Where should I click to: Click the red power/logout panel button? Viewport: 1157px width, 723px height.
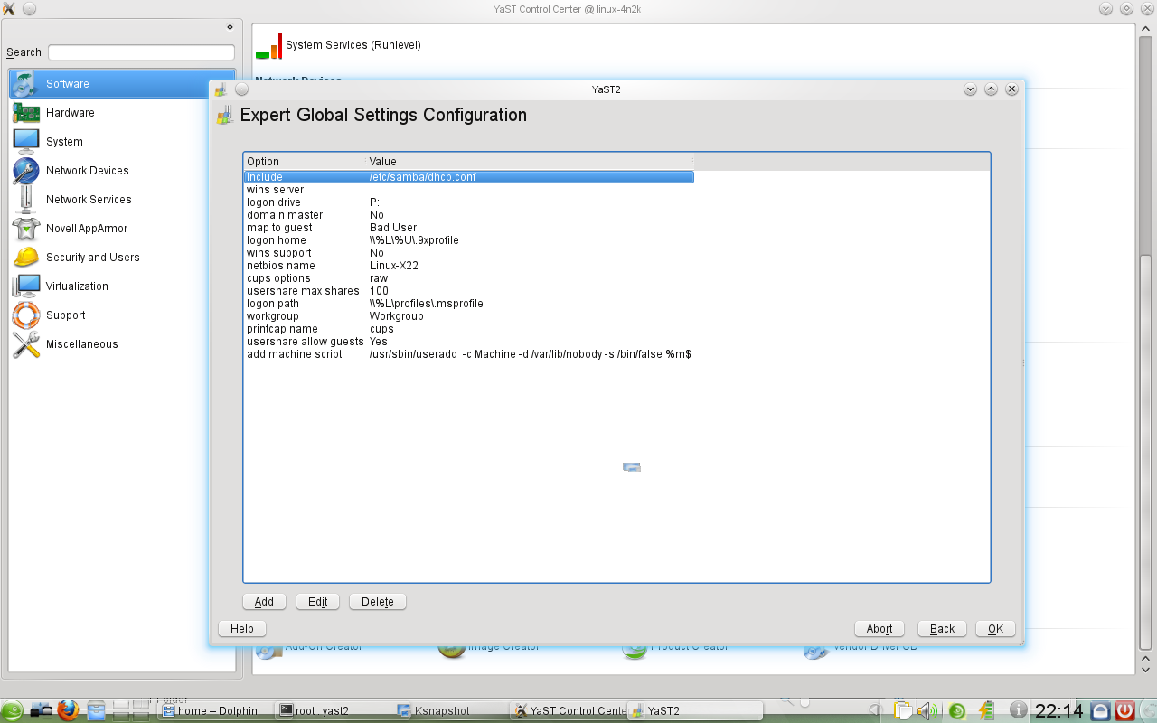(x=1124, y=710)
